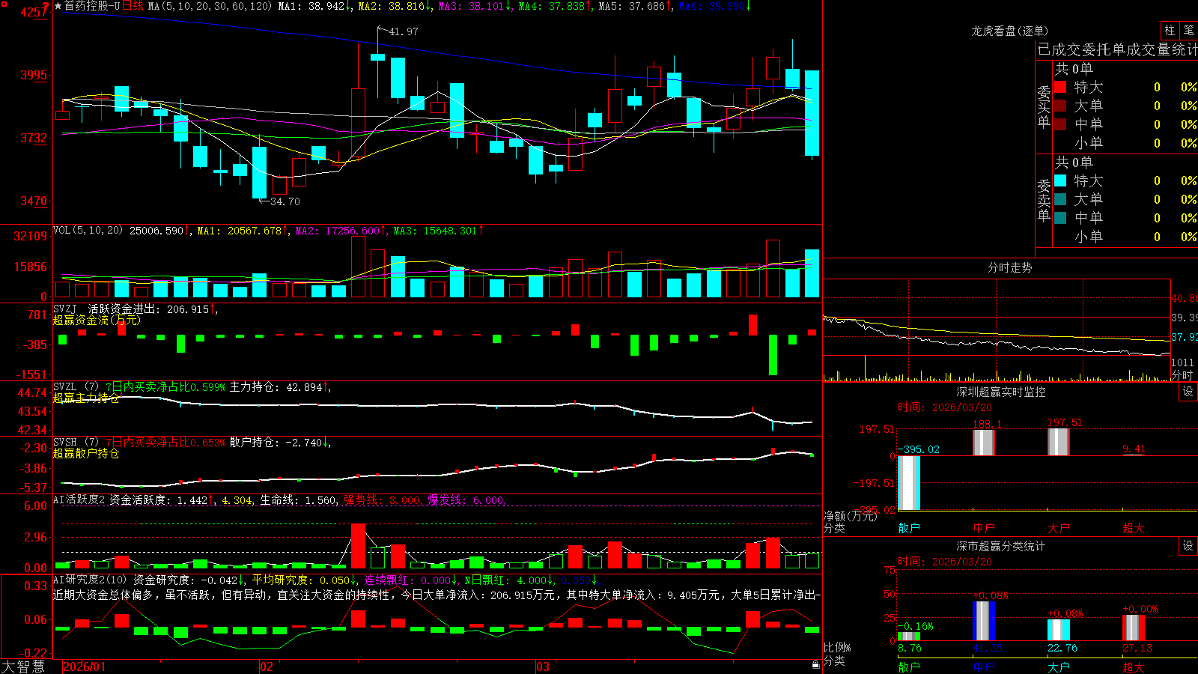Open MA(5,10,20,30,60,120) indicator parameters
Image resolution: width=1198 pixels, height=674 pixels.
point(210,6)
